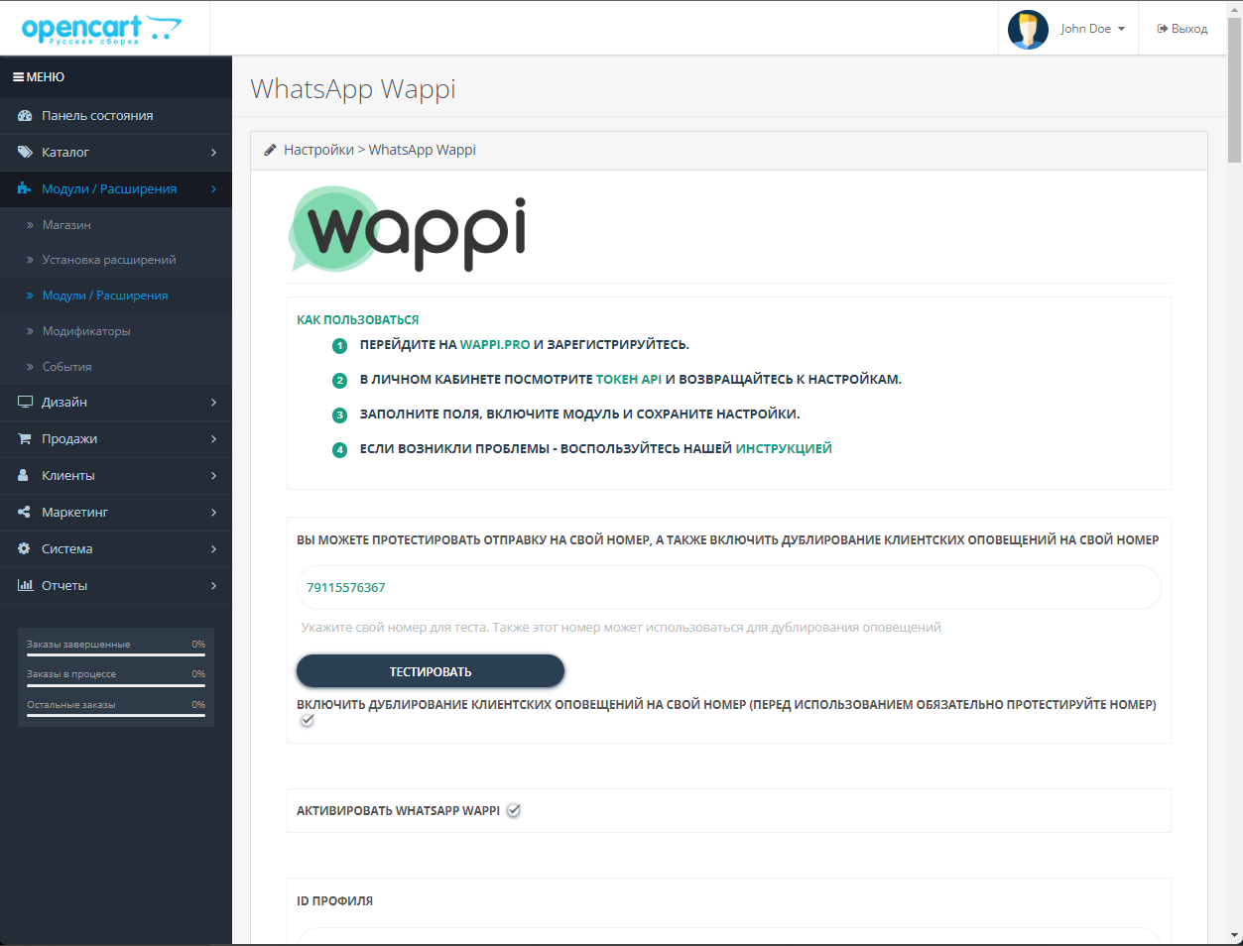Expand the Каталог submenu arrow

pyautogui.click(x=213, y=153)
